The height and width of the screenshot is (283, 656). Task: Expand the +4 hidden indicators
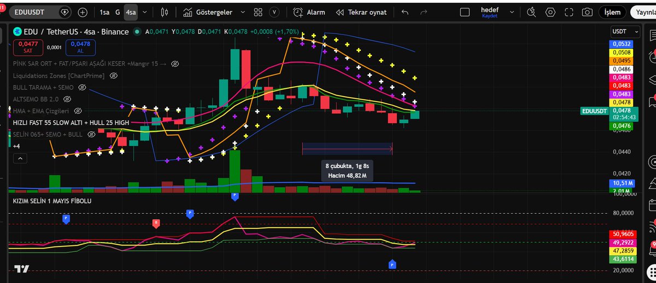tap(17, 146)
